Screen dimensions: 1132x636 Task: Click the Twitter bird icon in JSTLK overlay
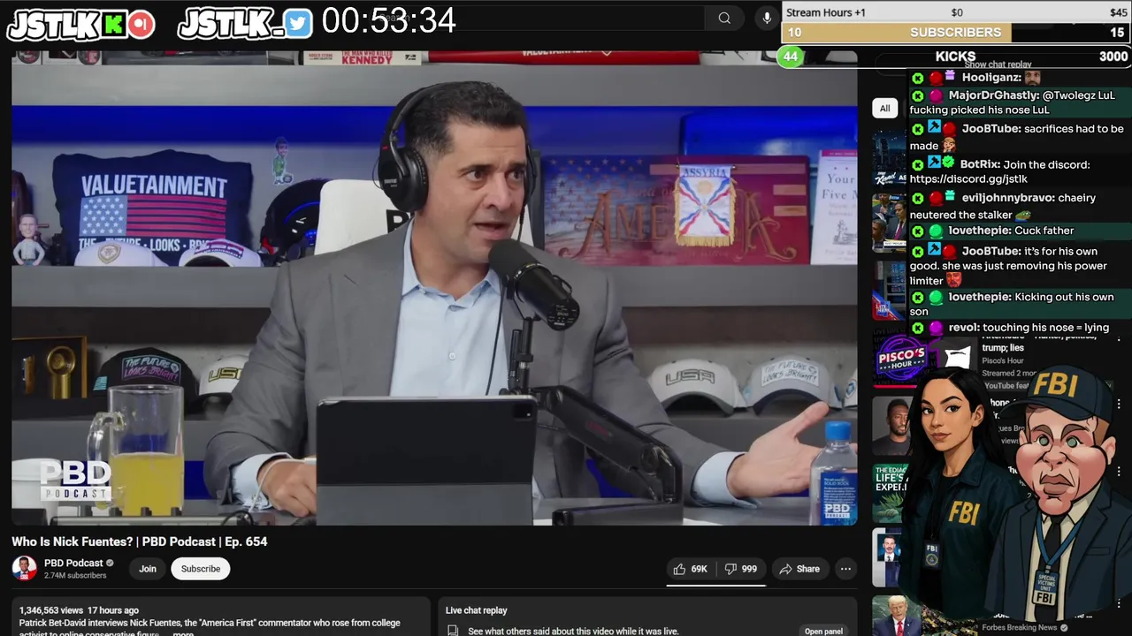(x=299, y=25)
